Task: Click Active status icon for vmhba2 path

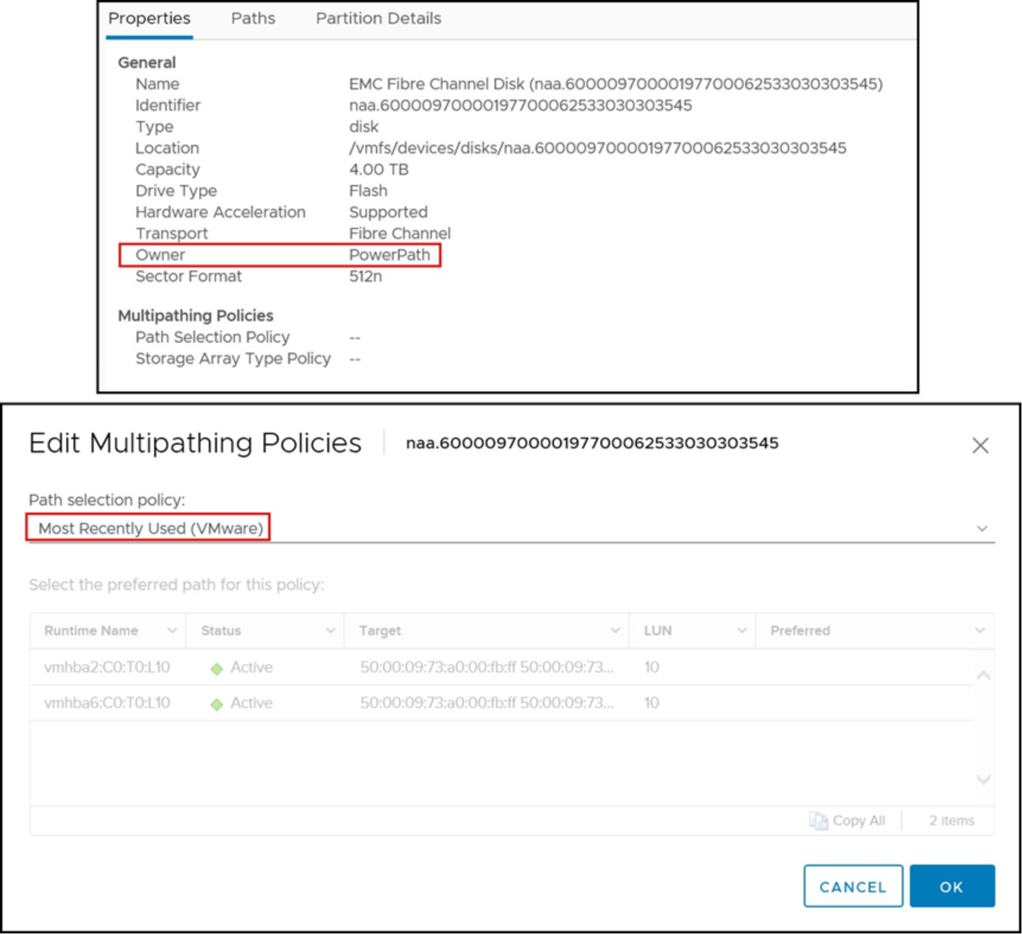Action: pos(217,668)
